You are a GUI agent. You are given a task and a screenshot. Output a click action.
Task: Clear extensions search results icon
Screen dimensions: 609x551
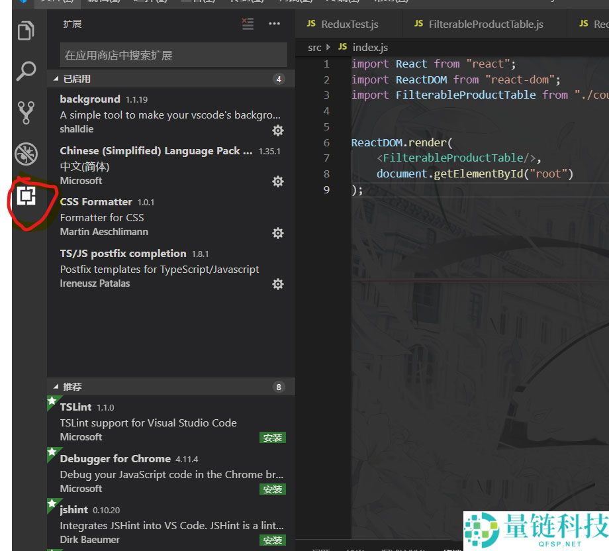[x=248, y=24]
